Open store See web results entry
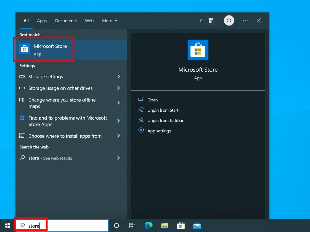The width and height of the screenshot is (310, 232). pyautogui.click(x=71, y=158)
